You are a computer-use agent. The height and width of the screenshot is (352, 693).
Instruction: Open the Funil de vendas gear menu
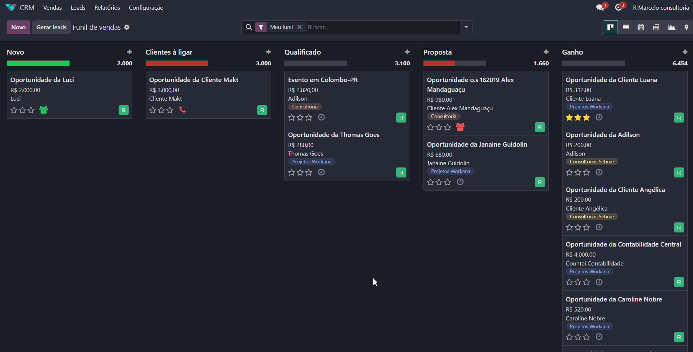point(127,27)
